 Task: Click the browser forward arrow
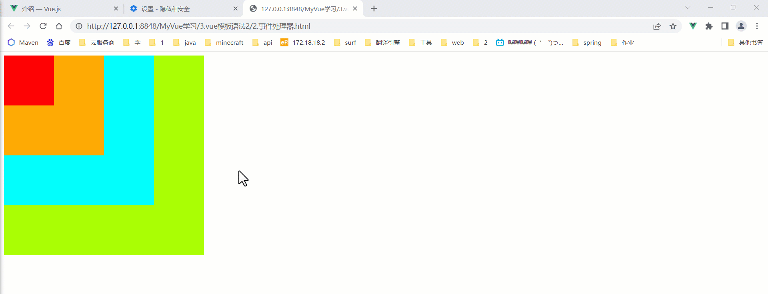tap(27, 26)
